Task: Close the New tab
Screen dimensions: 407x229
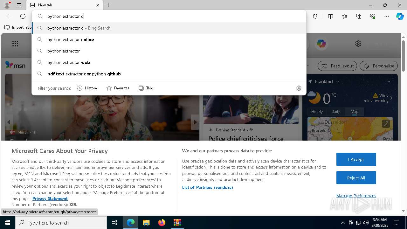Action: [x=98, y=5]
